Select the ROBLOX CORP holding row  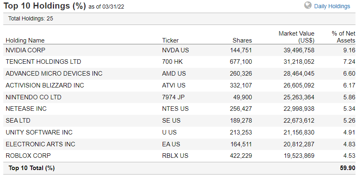pos(27,156)
